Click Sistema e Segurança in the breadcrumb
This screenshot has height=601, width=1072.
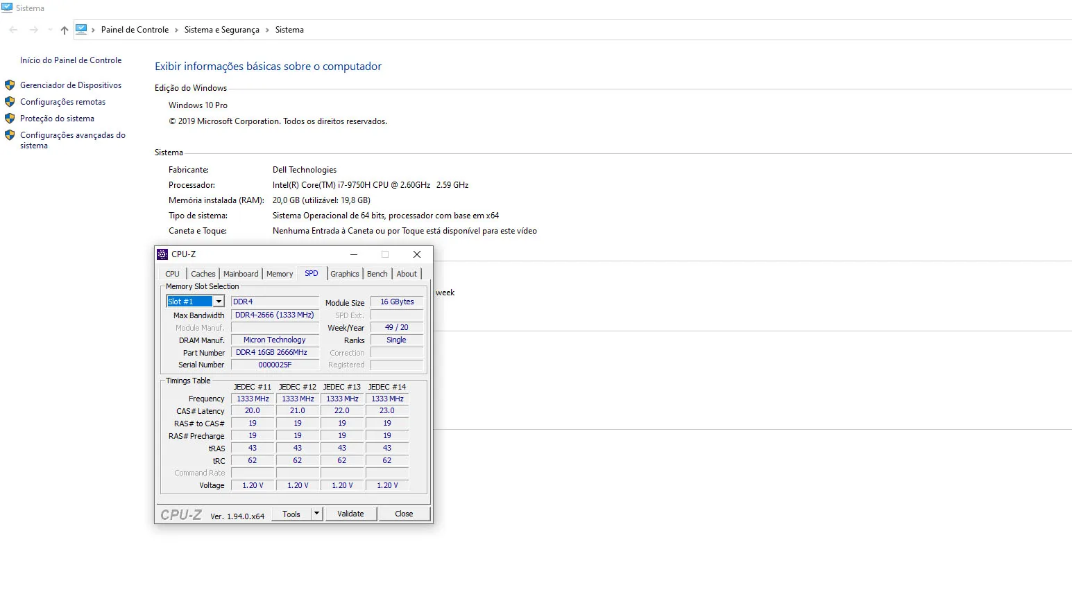tap(222, 30)
